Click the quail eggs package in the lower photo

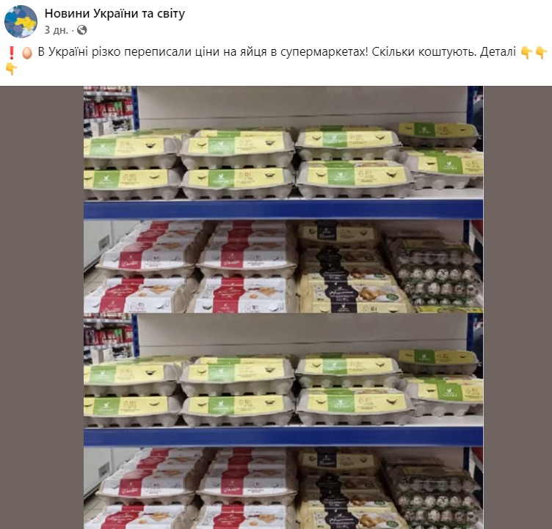(433, 493)
